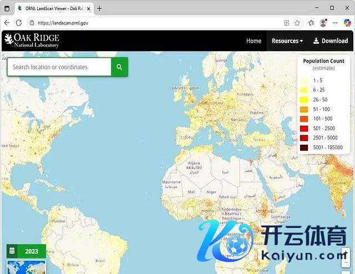This screenshot has width=355, height=274.
Task: Open the browser profile avatar icon
Action: click(x=323, y=23)
